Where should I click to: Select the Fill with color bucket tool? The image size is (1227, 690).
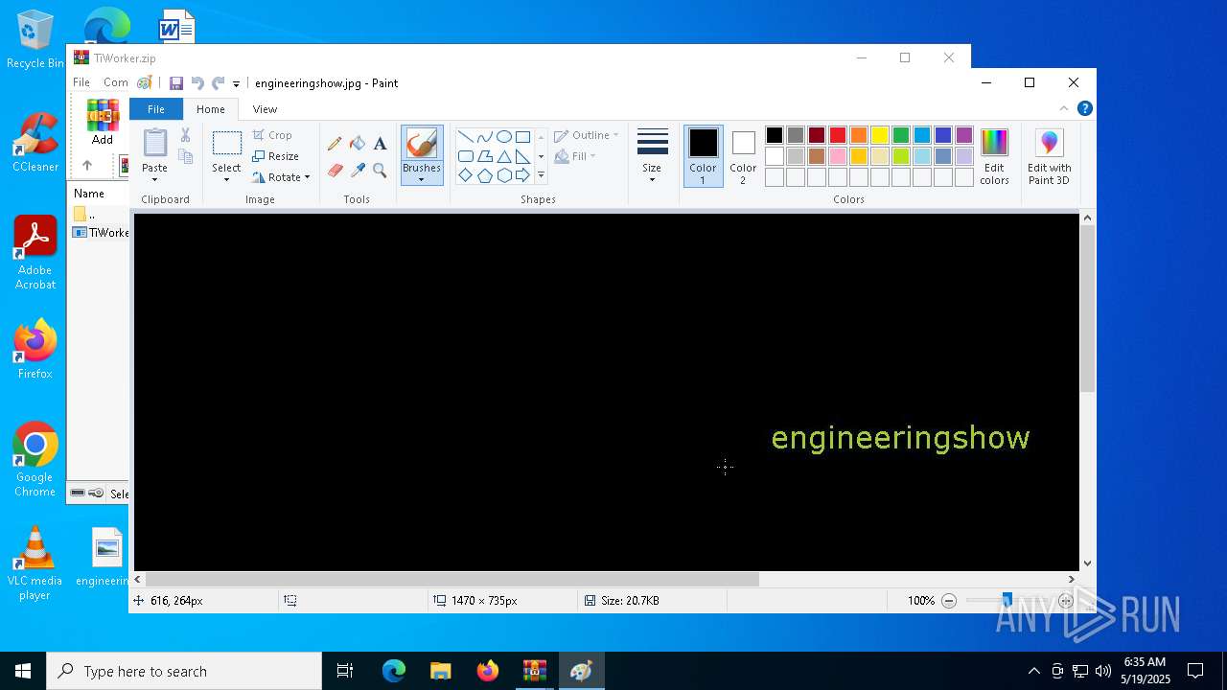358,144
